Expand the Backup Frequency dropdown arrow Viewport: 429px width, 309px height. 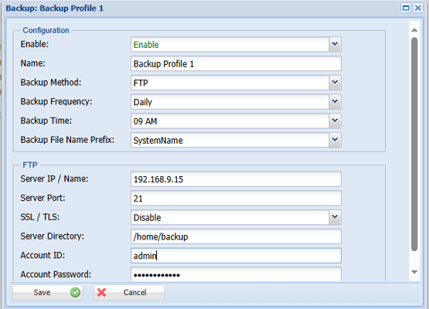tap(335, 102)
